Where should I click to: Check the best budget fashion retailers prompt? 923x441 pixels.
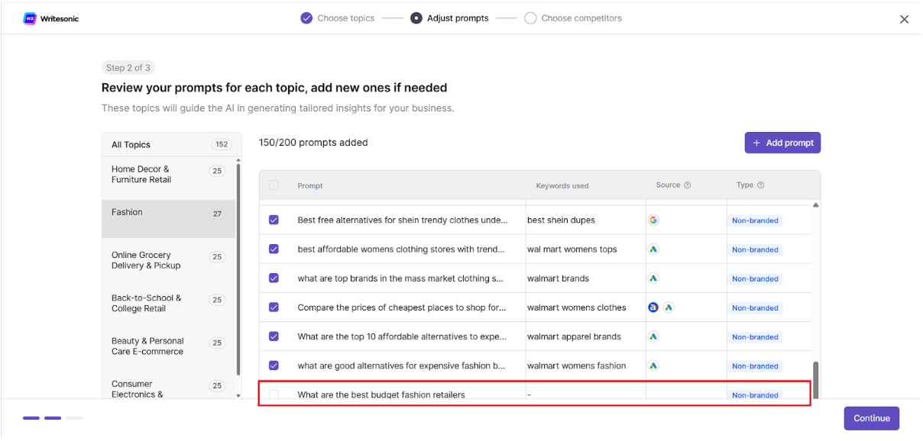[x=274, y=394]
